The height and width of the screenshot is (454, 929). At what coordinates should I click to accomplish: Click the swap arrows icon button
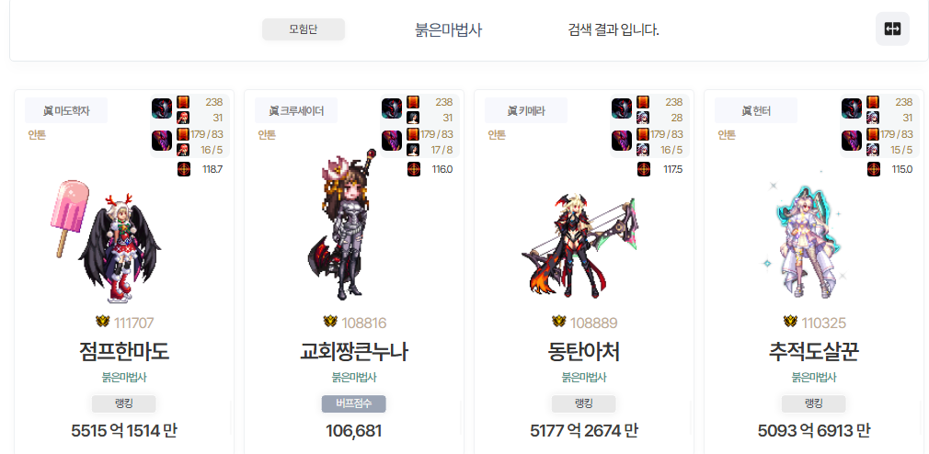pyautogui.click(x=892, y=29)
